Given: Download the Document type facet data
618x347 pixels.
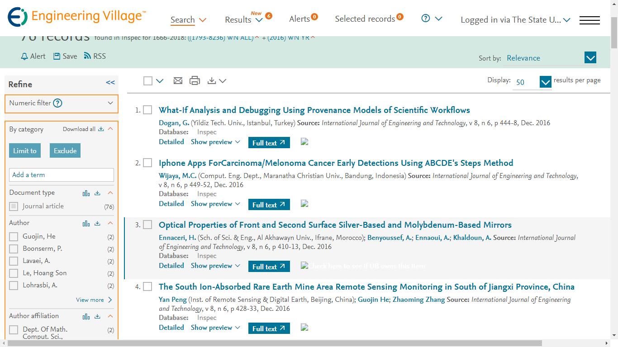Looking at the screenshot, I should (97, 192).
